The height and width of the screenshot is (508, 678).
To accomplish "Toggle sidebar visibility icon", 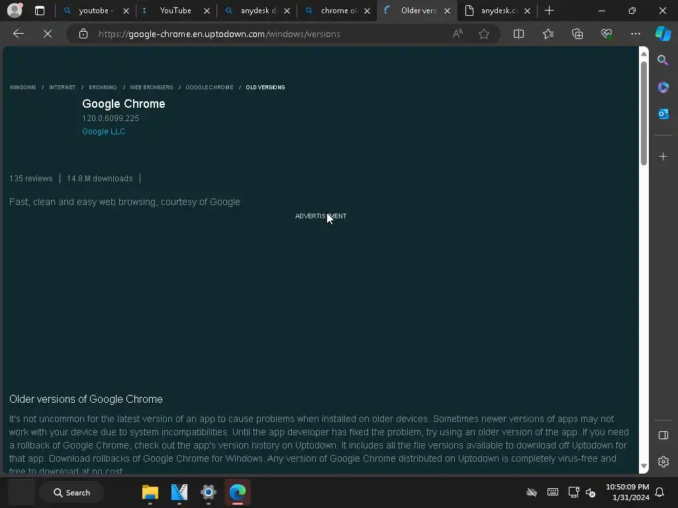I will [x=663, y=435].
